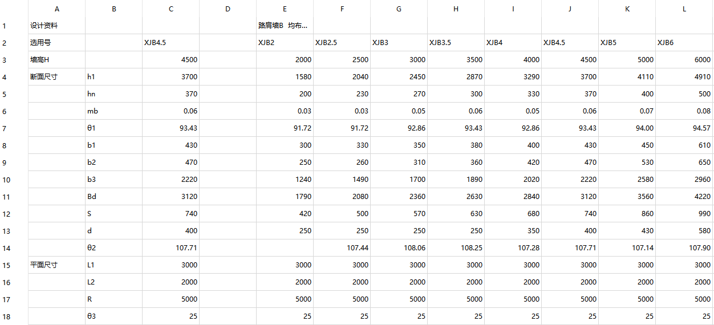The image size is (714, 325).
Task: Click the Bd parameter label
Action: [113, 197]
